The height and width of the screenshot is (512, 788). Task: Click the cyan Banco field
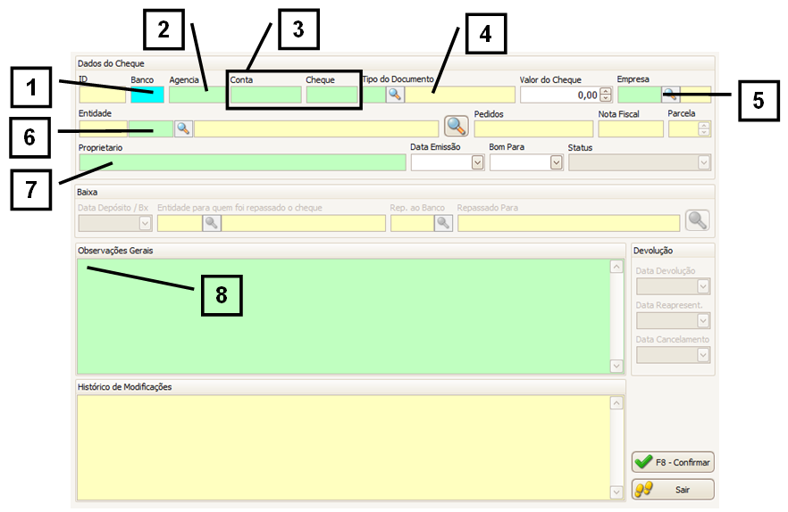(x=147, y=95)
